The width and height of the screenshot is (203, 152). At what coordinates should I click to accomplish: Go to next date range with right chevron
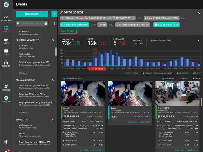tap(133, 18)
